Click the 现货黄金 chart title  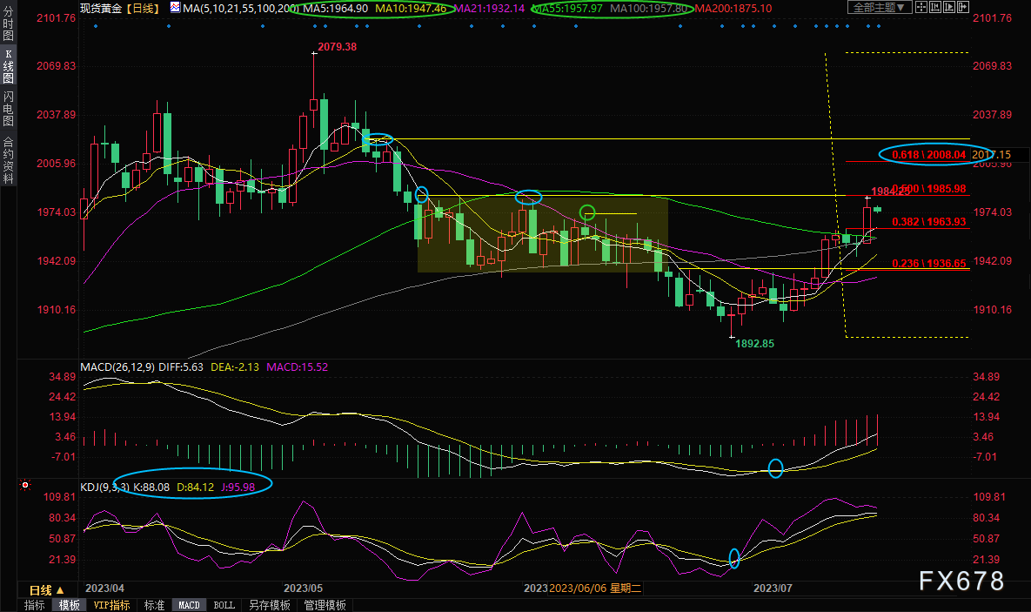(101, 8)
